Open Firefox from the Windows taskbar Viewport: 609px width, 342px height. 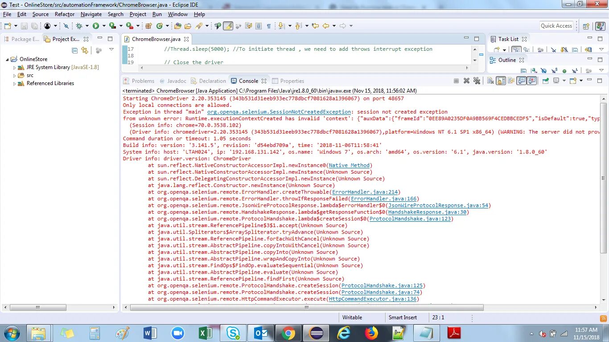371,333
